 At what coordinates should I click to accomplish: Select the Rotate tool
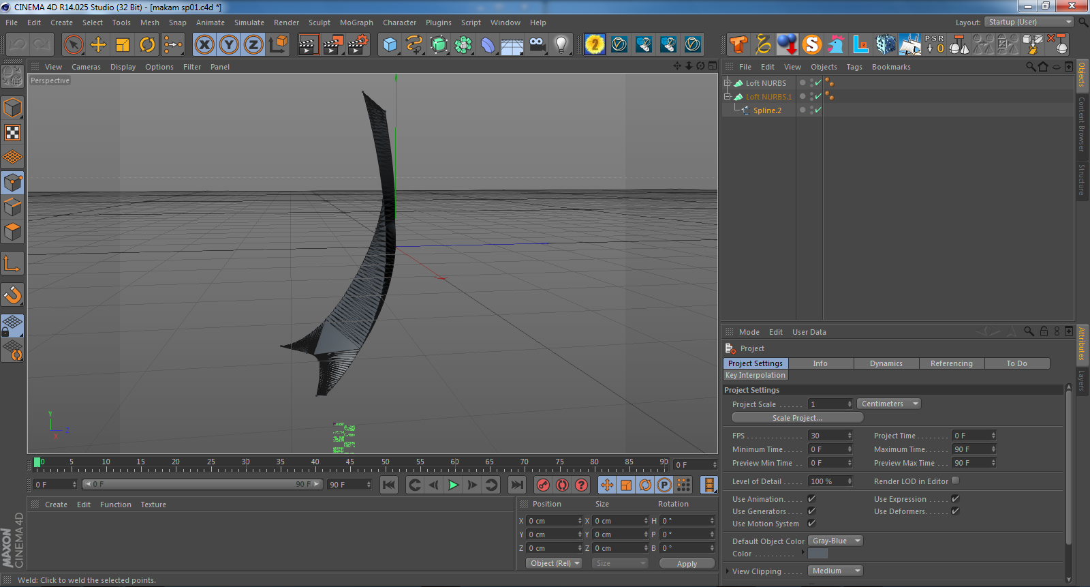pos(147,45)
